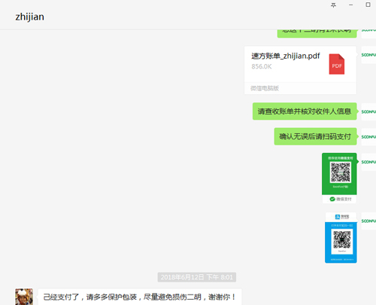Screen dimensions: 376x305
Task: Click the zhijian contact avatar photo
Action: tap(24, 297)
